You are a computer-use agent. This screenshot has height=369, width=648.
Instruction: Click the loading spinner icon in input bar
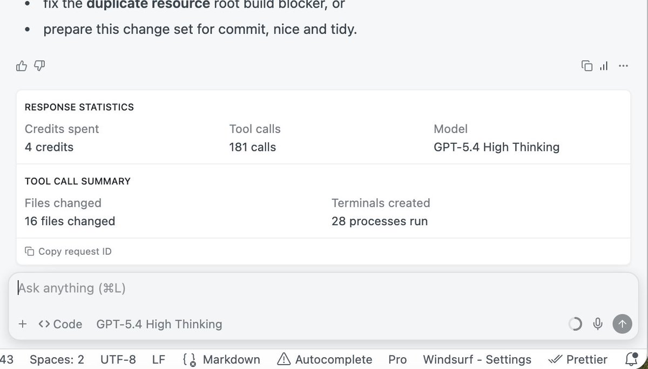click(575, 324)
